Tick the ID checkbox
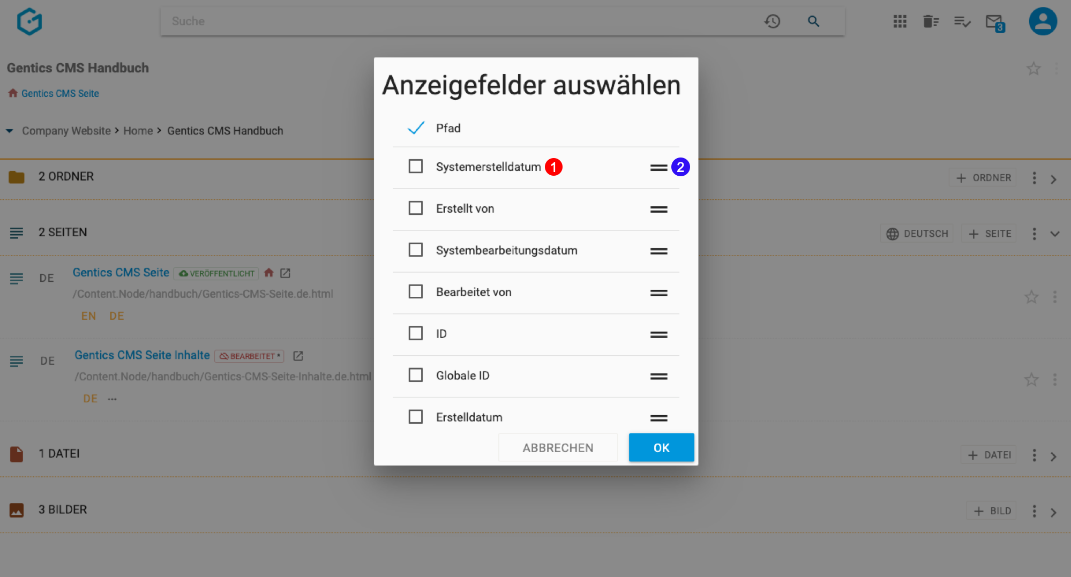The height and width of the screenshot is (577, 1071). (x=416, y=333)
